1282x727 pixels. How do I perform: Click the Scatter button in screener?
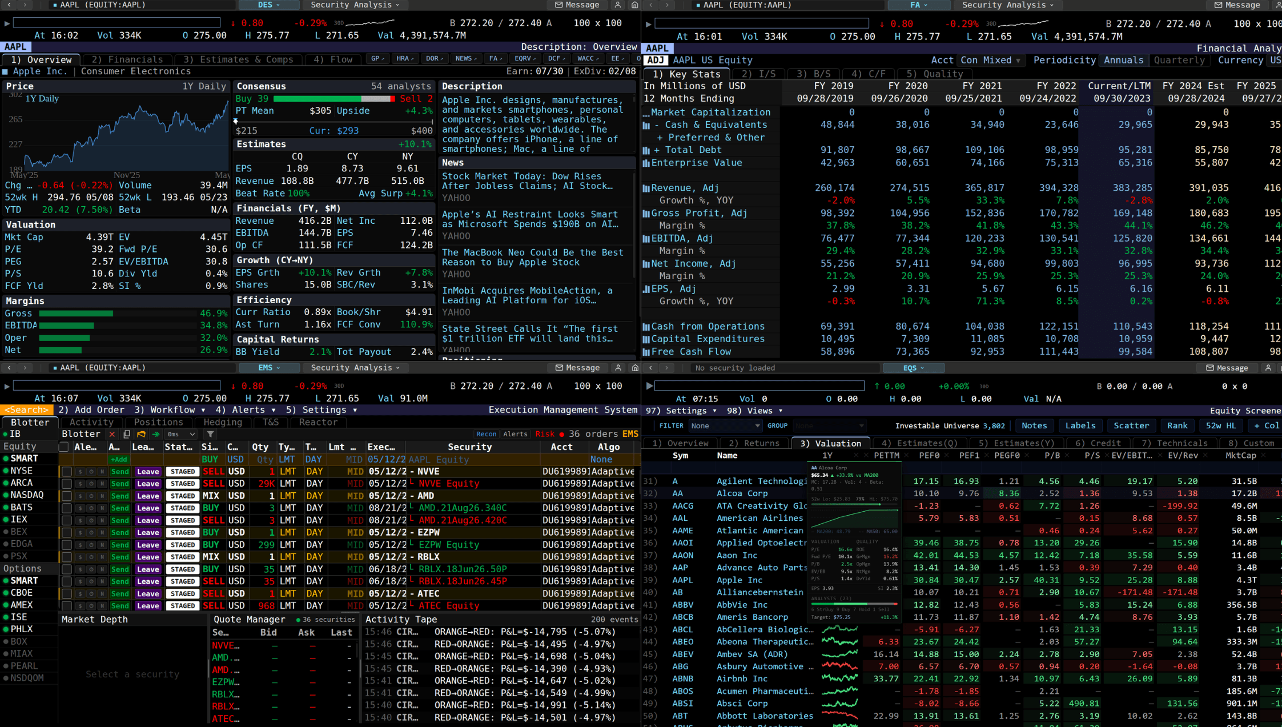coord(1131,426)
